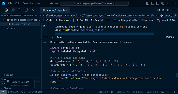The width and height of the screenshot is (178, 94).
Task: Toggle the primary sidebar layout icon
Action: point(148,3)
